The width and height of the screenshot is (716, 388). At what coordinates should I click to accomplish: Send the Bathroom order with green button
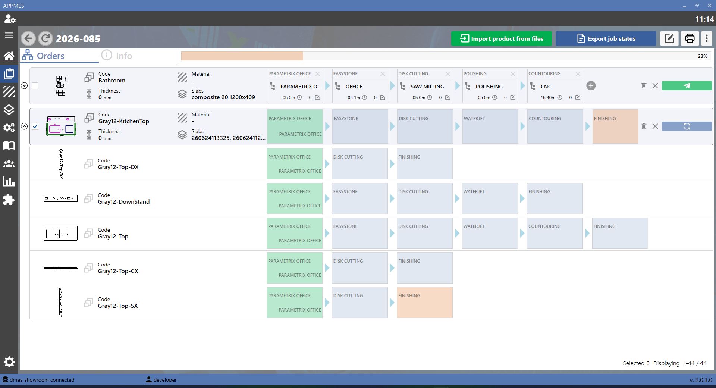coord(687,86)
